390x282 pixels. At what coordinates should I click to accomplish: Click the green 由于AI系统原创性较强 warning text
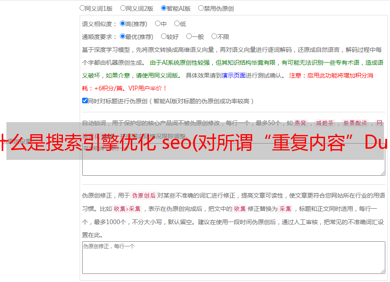[x=180, y=63]
